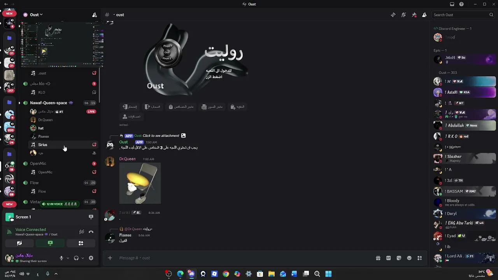Image resolution: width=498 pixels, height=280 pixels.
Task: Stop streaming Screen 1
Action: (x=91, y=217)
